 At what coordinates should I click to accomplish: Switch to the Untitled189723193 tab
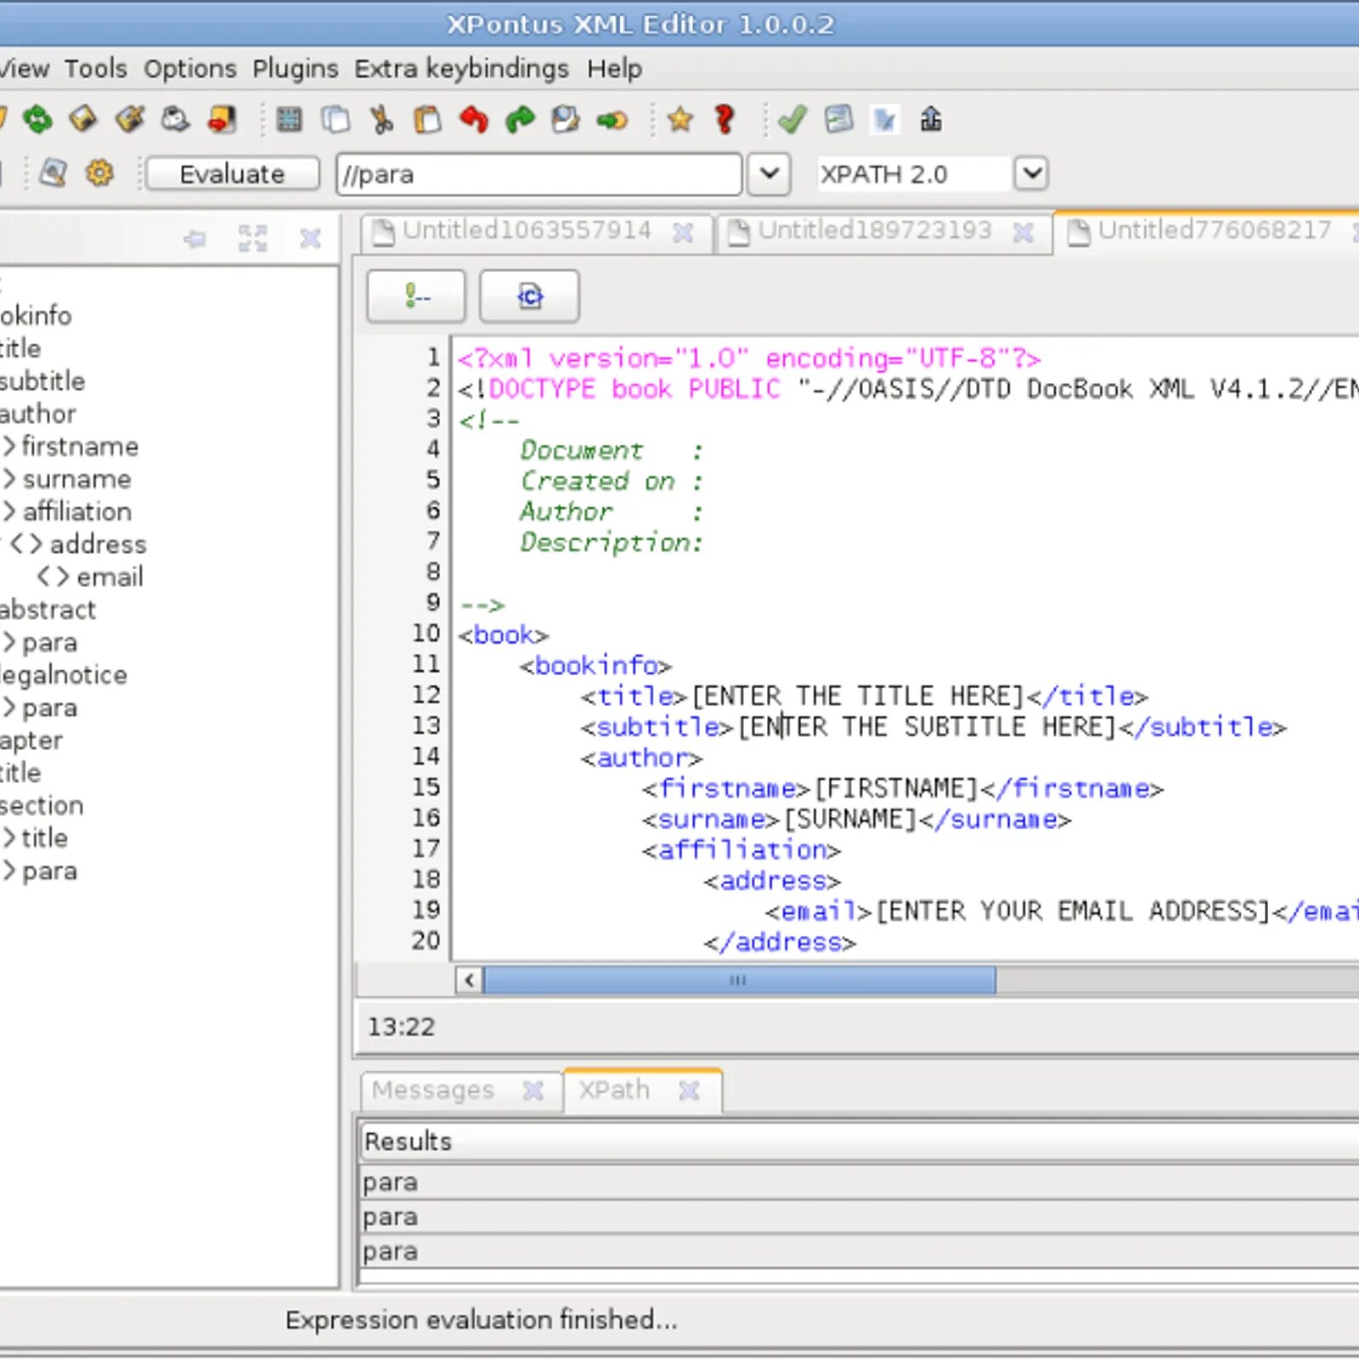click(874, 230)
